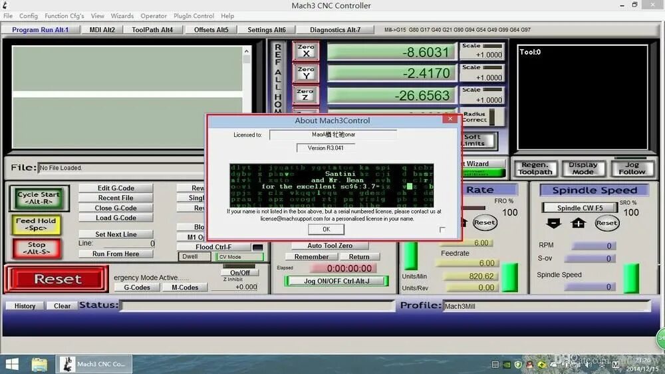Open the File menu

pos(7,16)
